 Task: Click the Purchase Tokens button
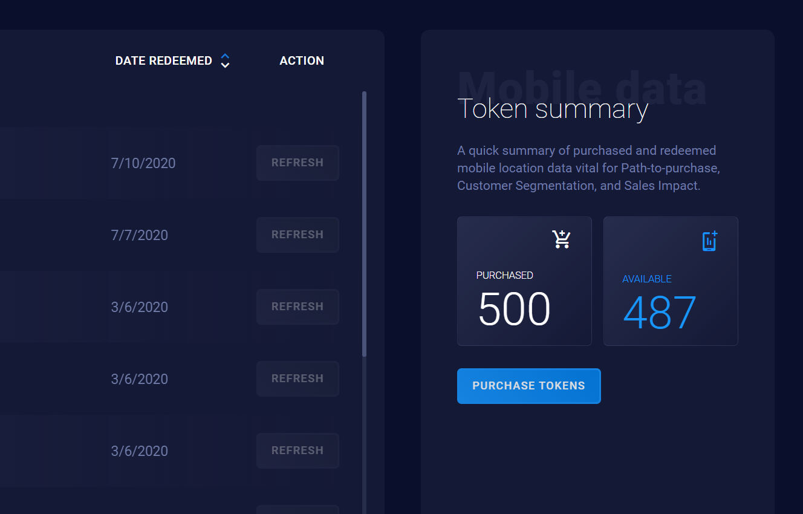[529, 386]
